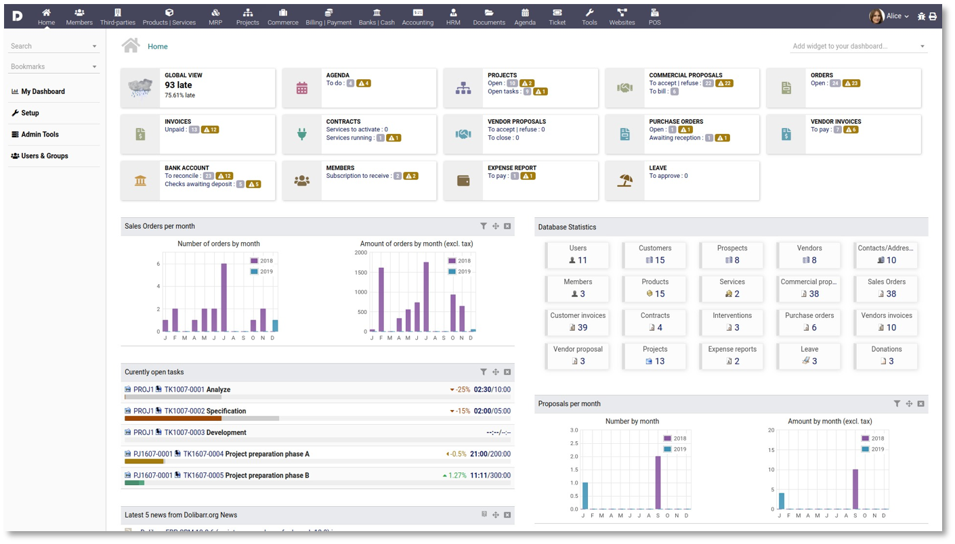The height and width of the screenshot is (544, 955).
Task: Click the Expense Report wallet icon
Action: click(x=463, y=181)
